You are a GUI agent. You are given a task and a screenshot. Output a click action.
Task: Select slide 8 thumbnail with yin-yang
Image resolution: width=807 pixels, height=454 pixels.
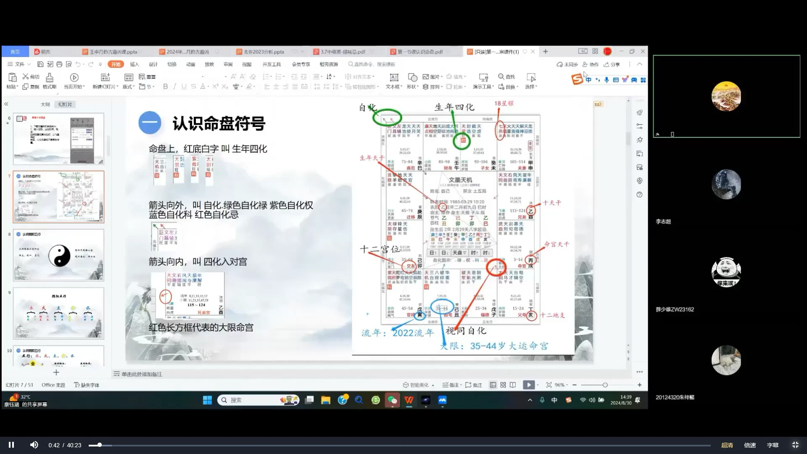tap(58, 255)
